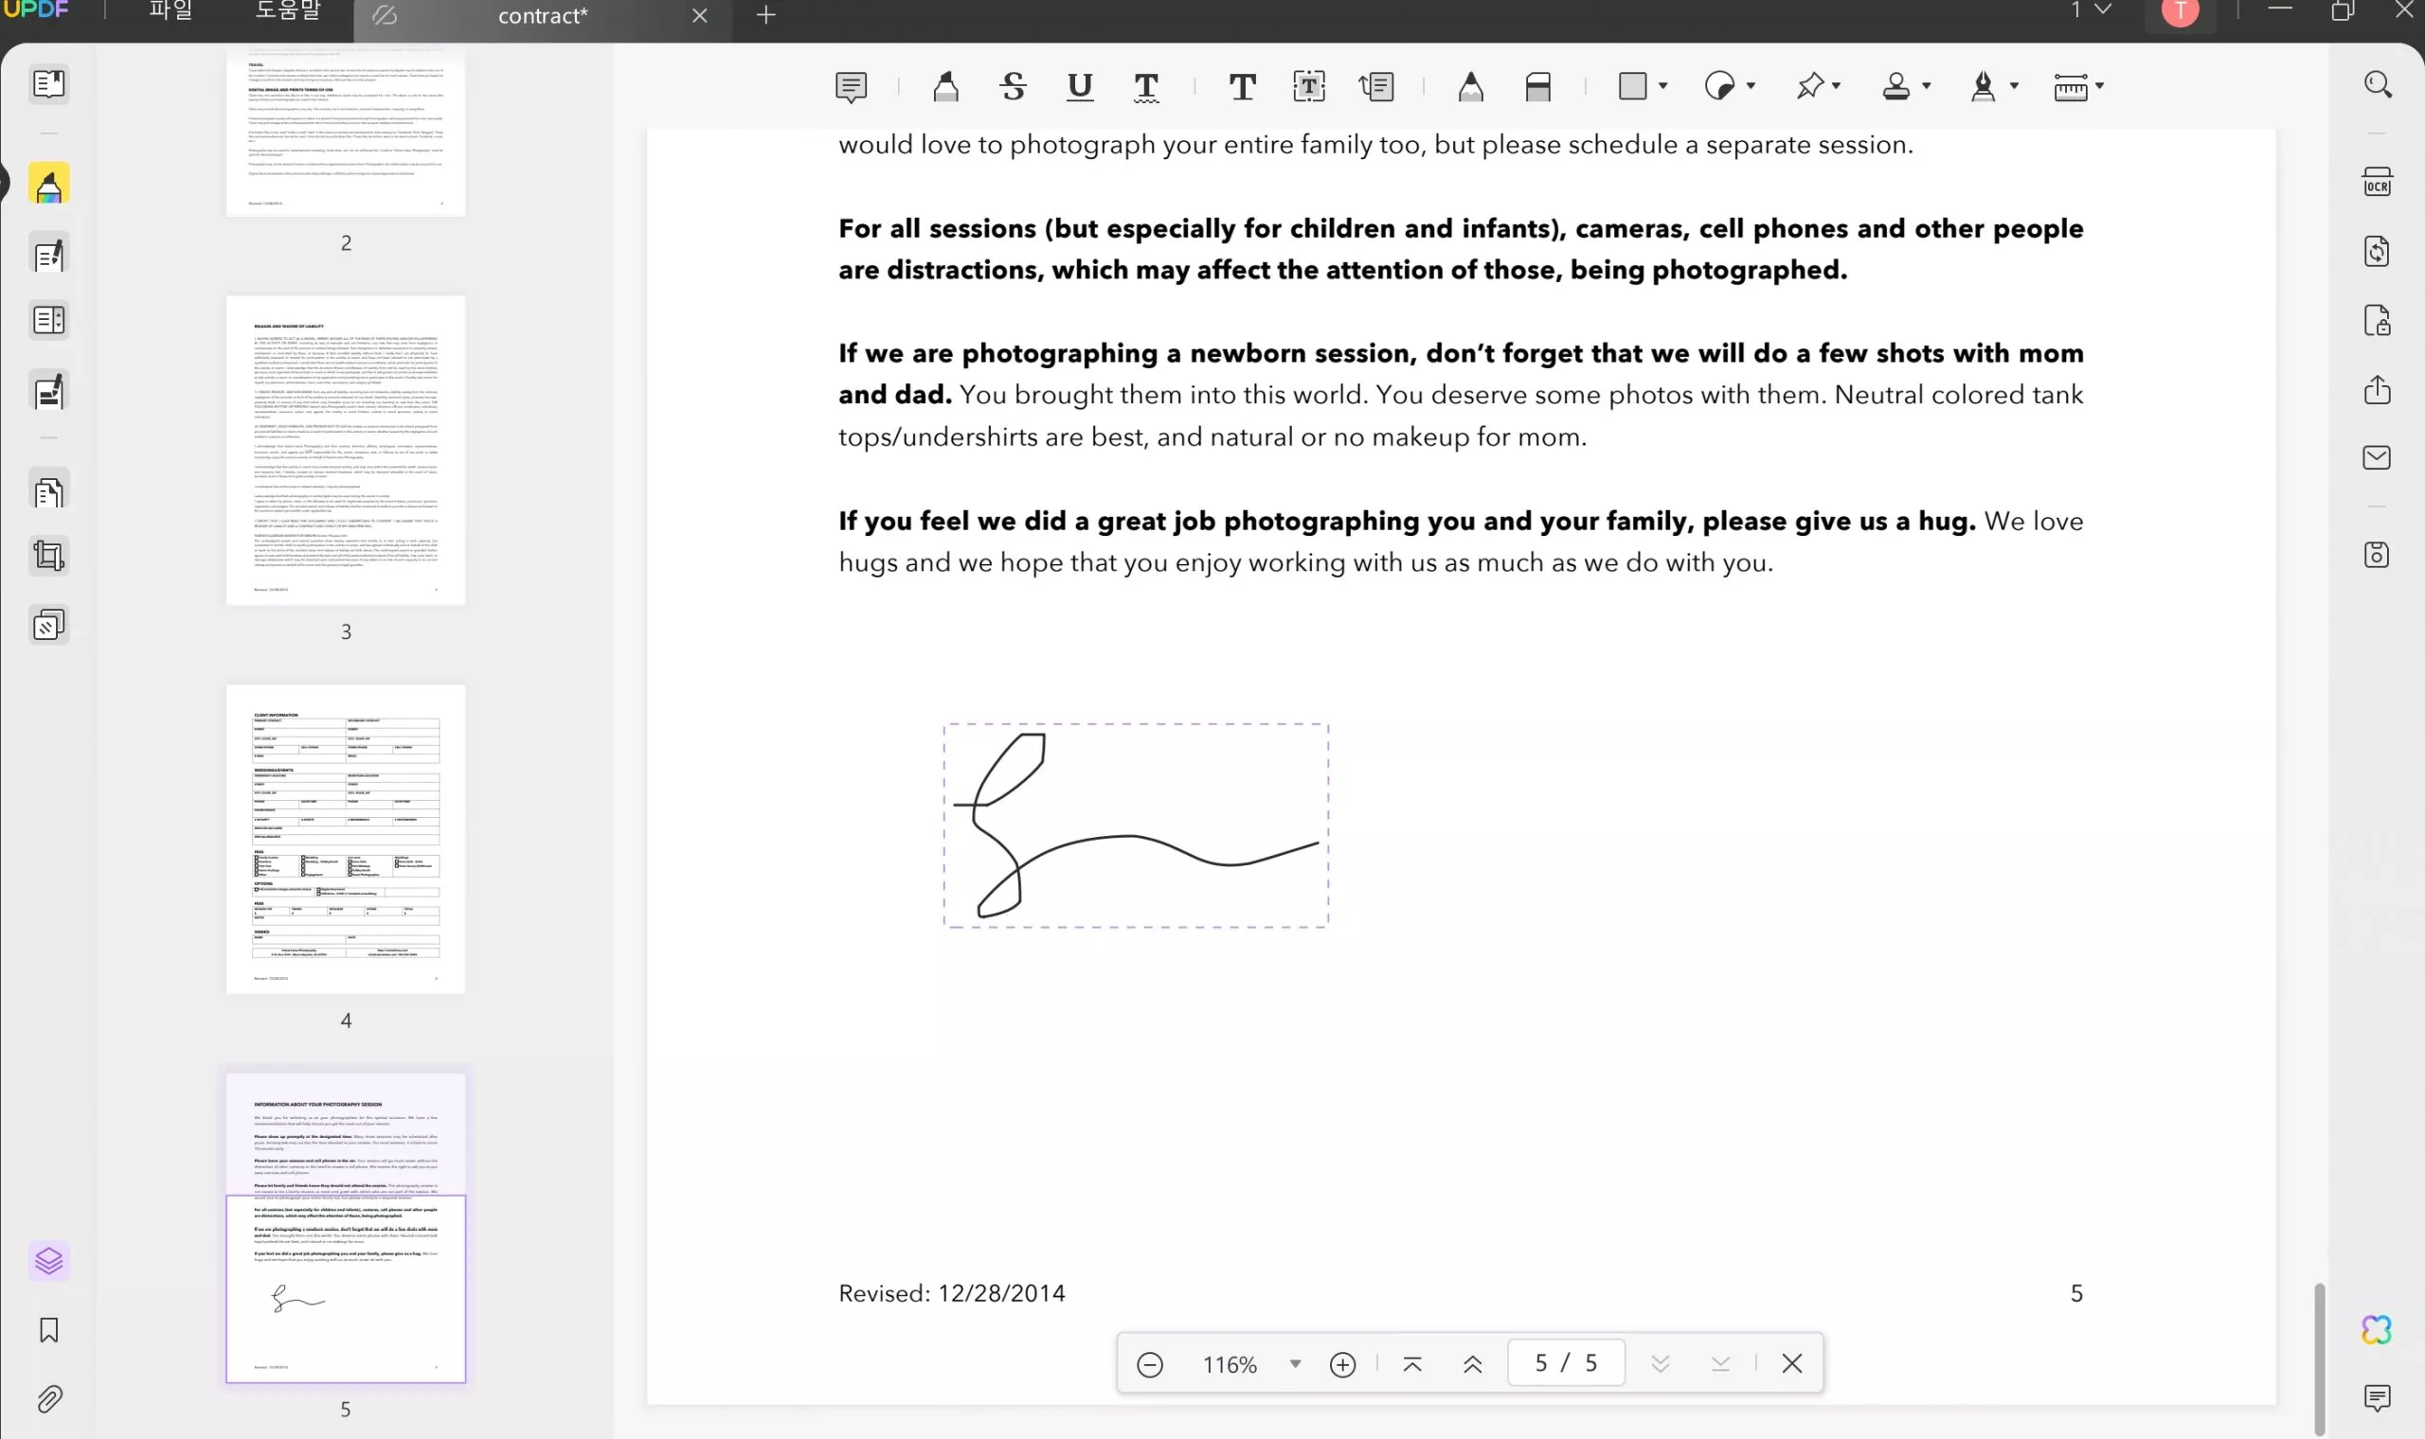Viewport: 2425px width, 1439px height.
Task: Open the bookmarks panel
Action: click(48, 1330)
